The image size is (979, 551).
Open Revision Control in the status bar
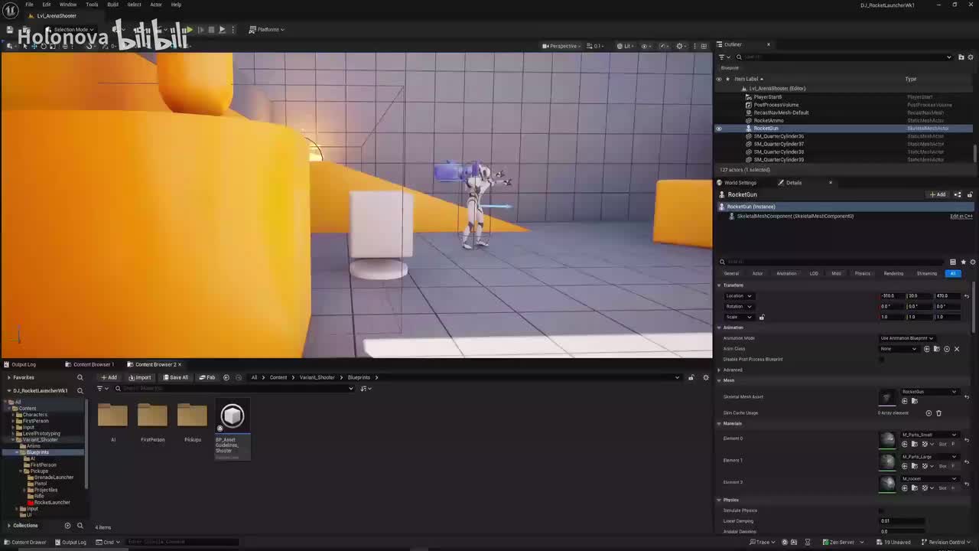(945, 543)
